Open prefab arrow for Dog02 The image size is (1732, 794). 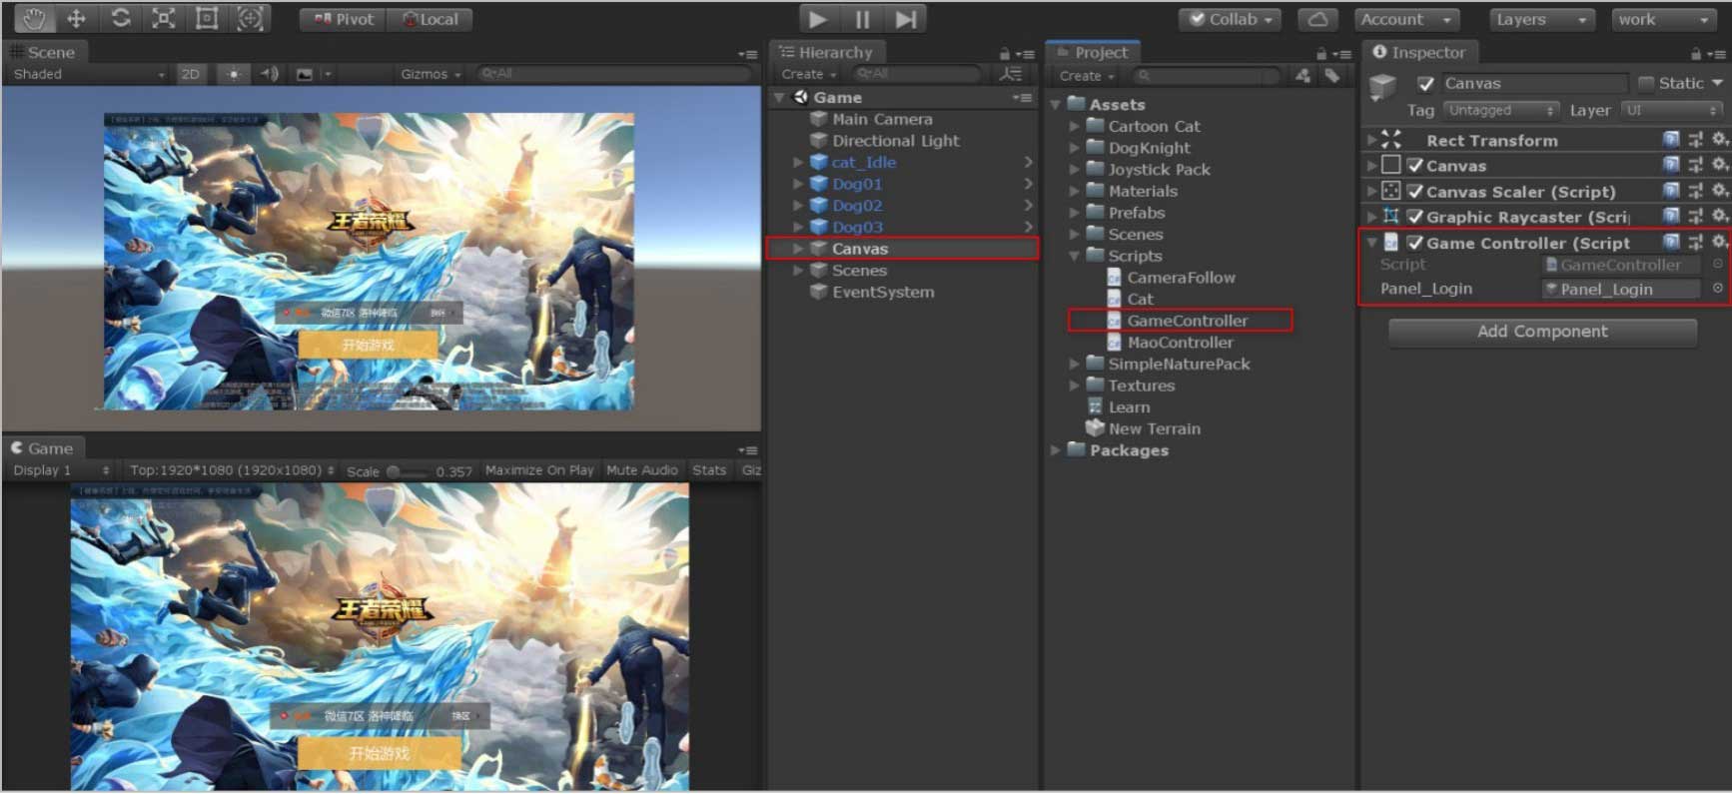[1028, 205]
